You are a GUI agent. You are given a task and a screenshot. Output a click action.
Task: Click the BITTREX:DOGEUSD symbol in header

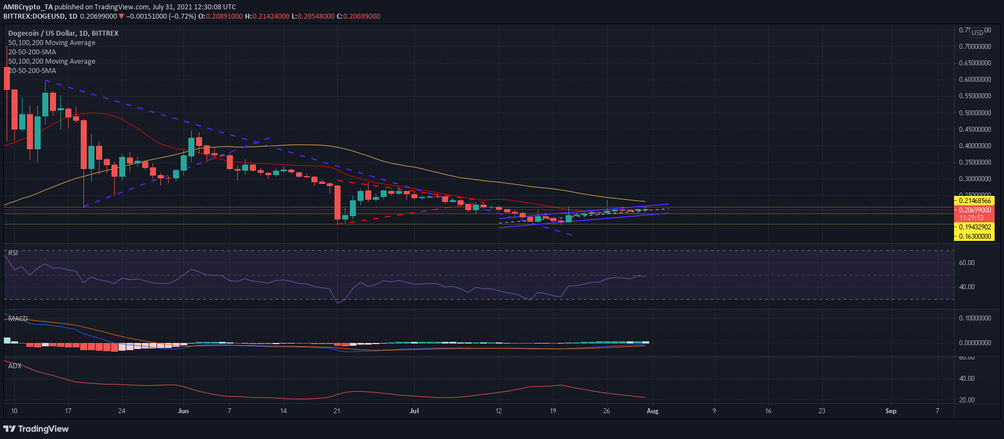[32, 16]
